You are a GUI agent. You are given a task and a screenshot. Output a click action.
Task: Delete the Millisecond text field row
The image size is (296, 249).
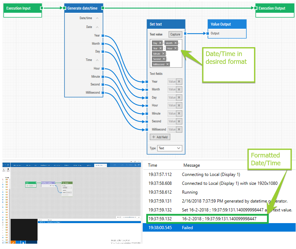click(179, 129)
